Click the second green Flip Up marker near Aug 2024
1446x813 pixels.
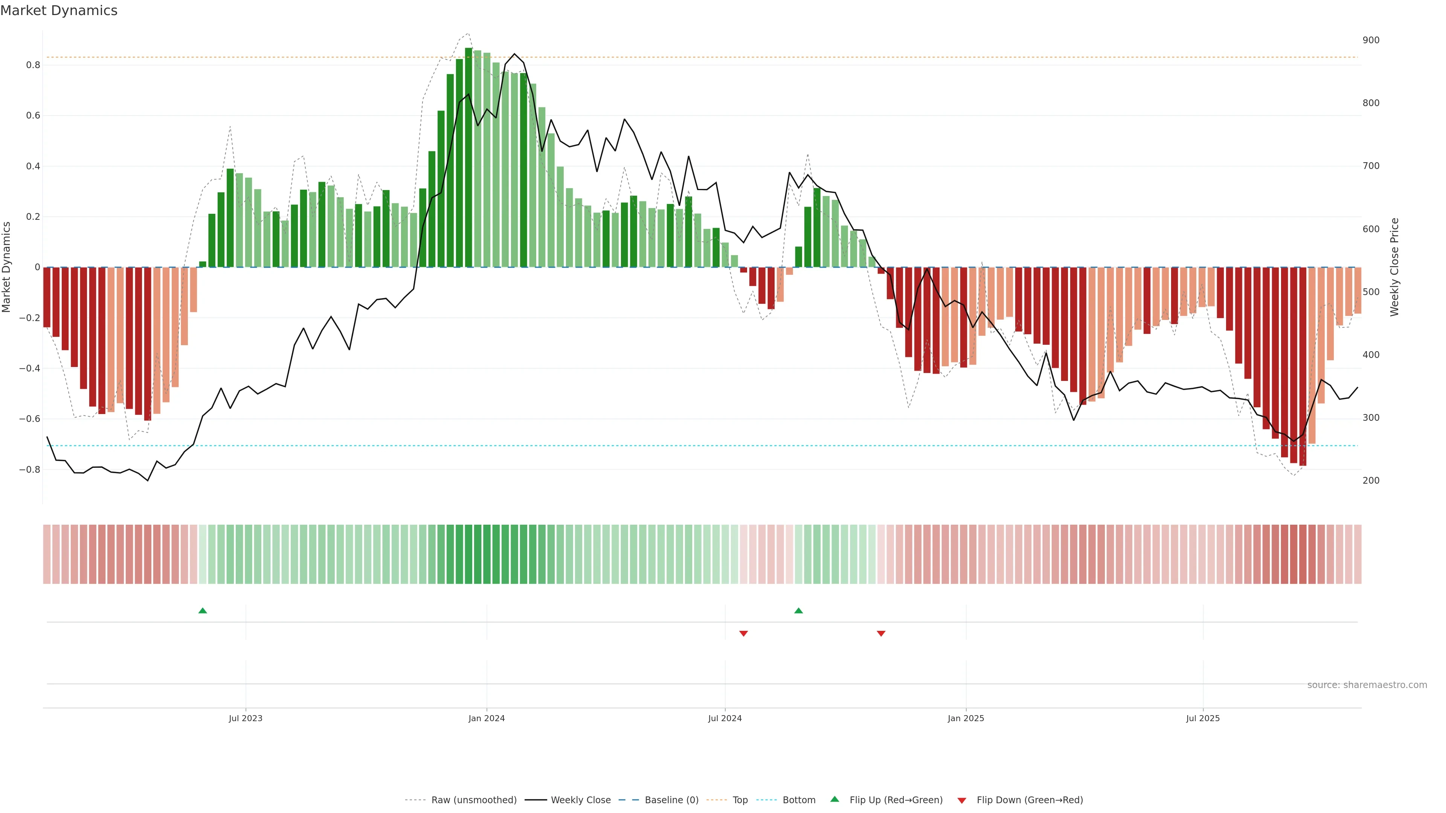click(798, 611)
